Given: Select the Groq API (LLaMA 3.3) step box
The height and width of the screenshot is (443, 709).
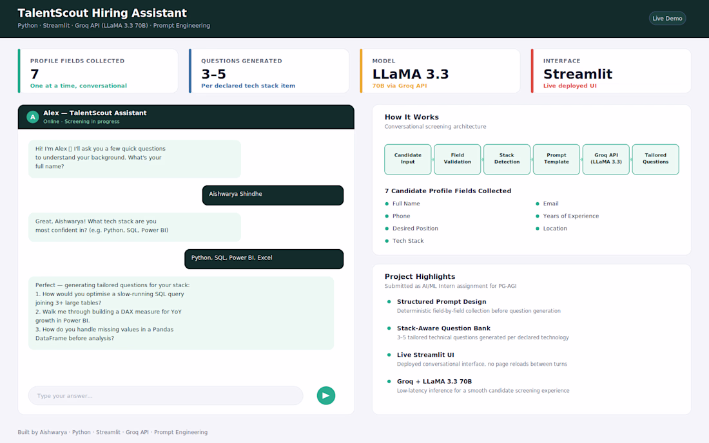Looking at the screenshot, I should pos(606,159).
